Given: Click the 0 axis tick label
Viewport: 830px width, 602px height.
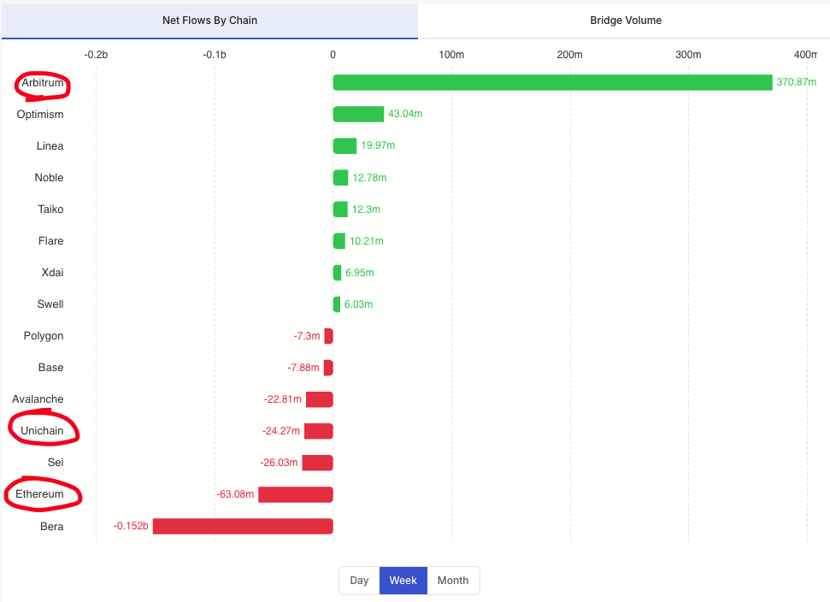Looking at the screenshot, I should pos(333,55).
